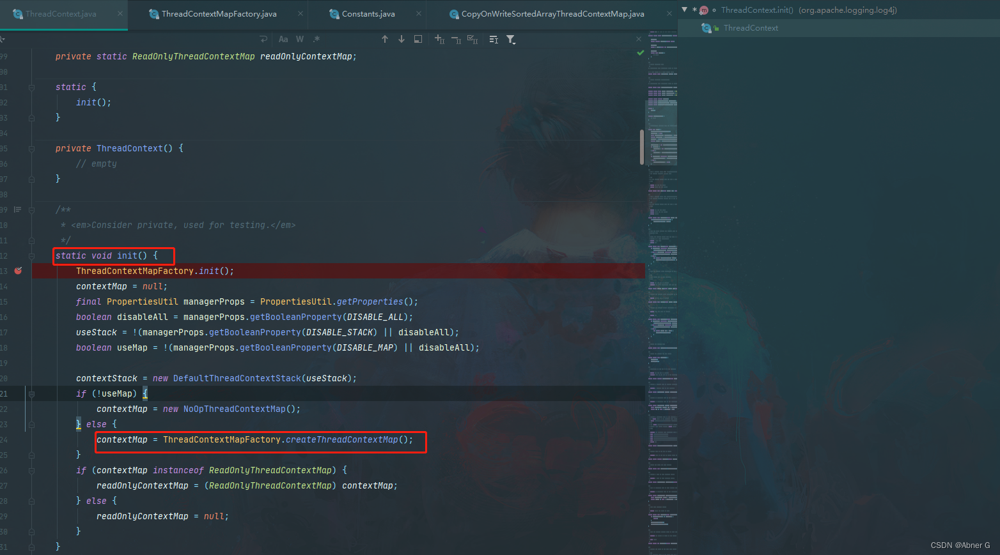Go to next occurrence with down arrow
Image resolution: width=1000 pixels, height=555 pixels.
click(402, 40)
